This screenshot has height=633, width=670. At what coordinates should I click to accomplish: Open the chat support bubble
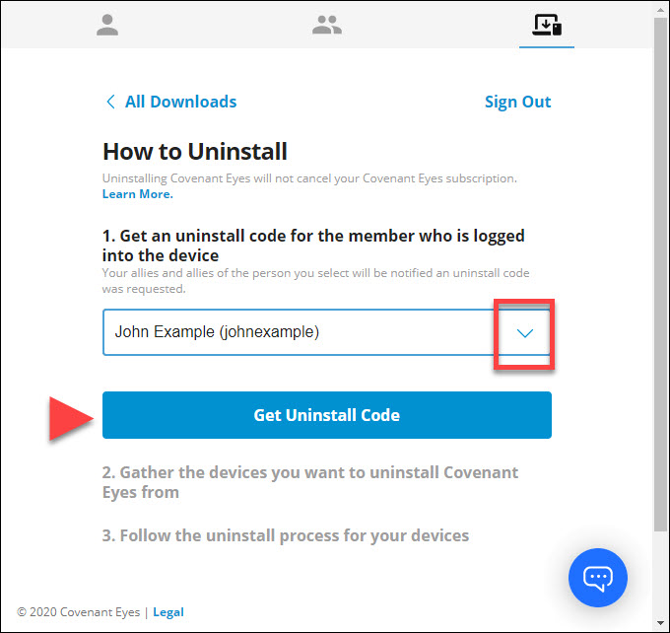(x=598, y=578)
